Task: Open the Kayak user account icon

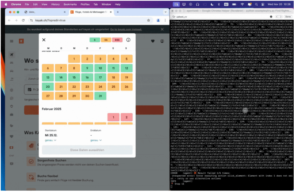Action: point(162,41)
